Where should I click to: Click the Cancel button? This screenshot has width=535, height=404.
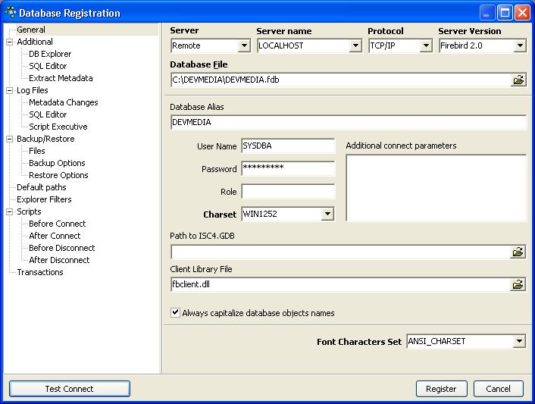coord(498,389)
